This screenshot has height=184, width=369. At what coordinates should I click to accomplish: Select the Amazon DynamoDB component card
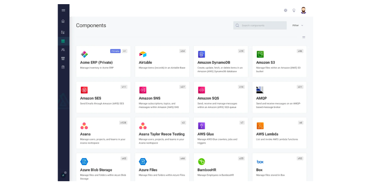tap(220, 62)
